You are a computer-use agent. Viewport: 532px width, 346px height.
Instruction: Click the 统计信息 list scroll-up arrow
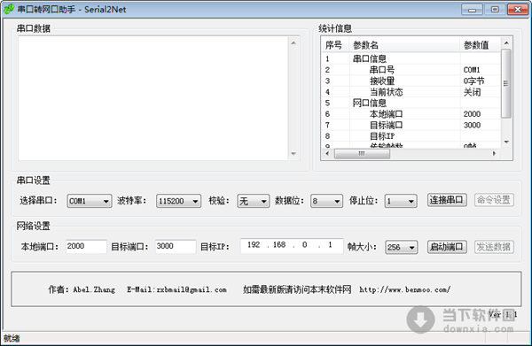point(506,42)
